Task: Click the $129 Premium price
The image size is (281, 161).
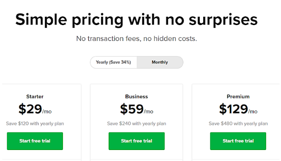Action: [234, 109]
